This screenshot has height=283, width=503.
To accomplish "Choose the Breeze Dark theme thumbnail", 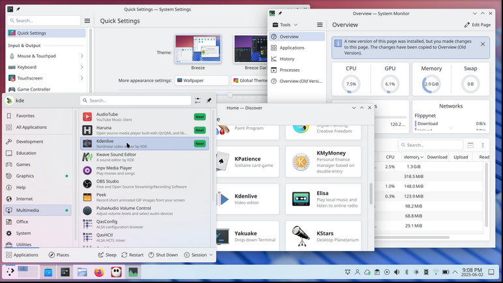I will (x=251, y=49).
